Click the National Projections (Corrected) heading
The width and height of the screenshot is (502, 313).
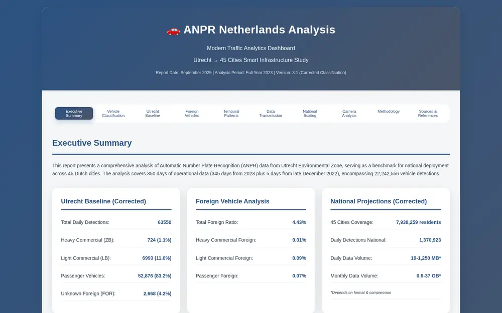coord(379,201)
